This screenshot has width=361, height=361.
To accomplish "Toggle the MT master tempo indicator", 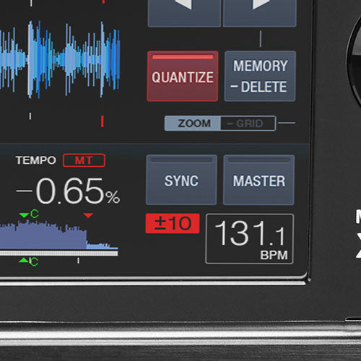I will pyautogui.click(x=84, y=160).
